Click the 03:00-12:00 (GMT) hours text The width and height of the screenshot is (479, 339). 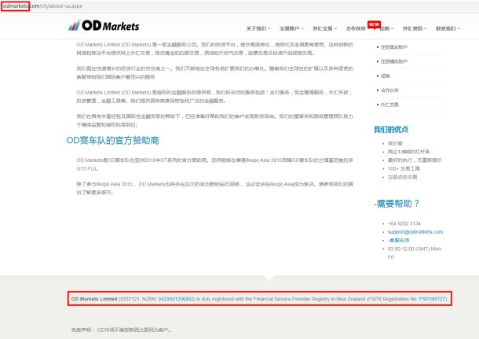(x=415, y=253)
